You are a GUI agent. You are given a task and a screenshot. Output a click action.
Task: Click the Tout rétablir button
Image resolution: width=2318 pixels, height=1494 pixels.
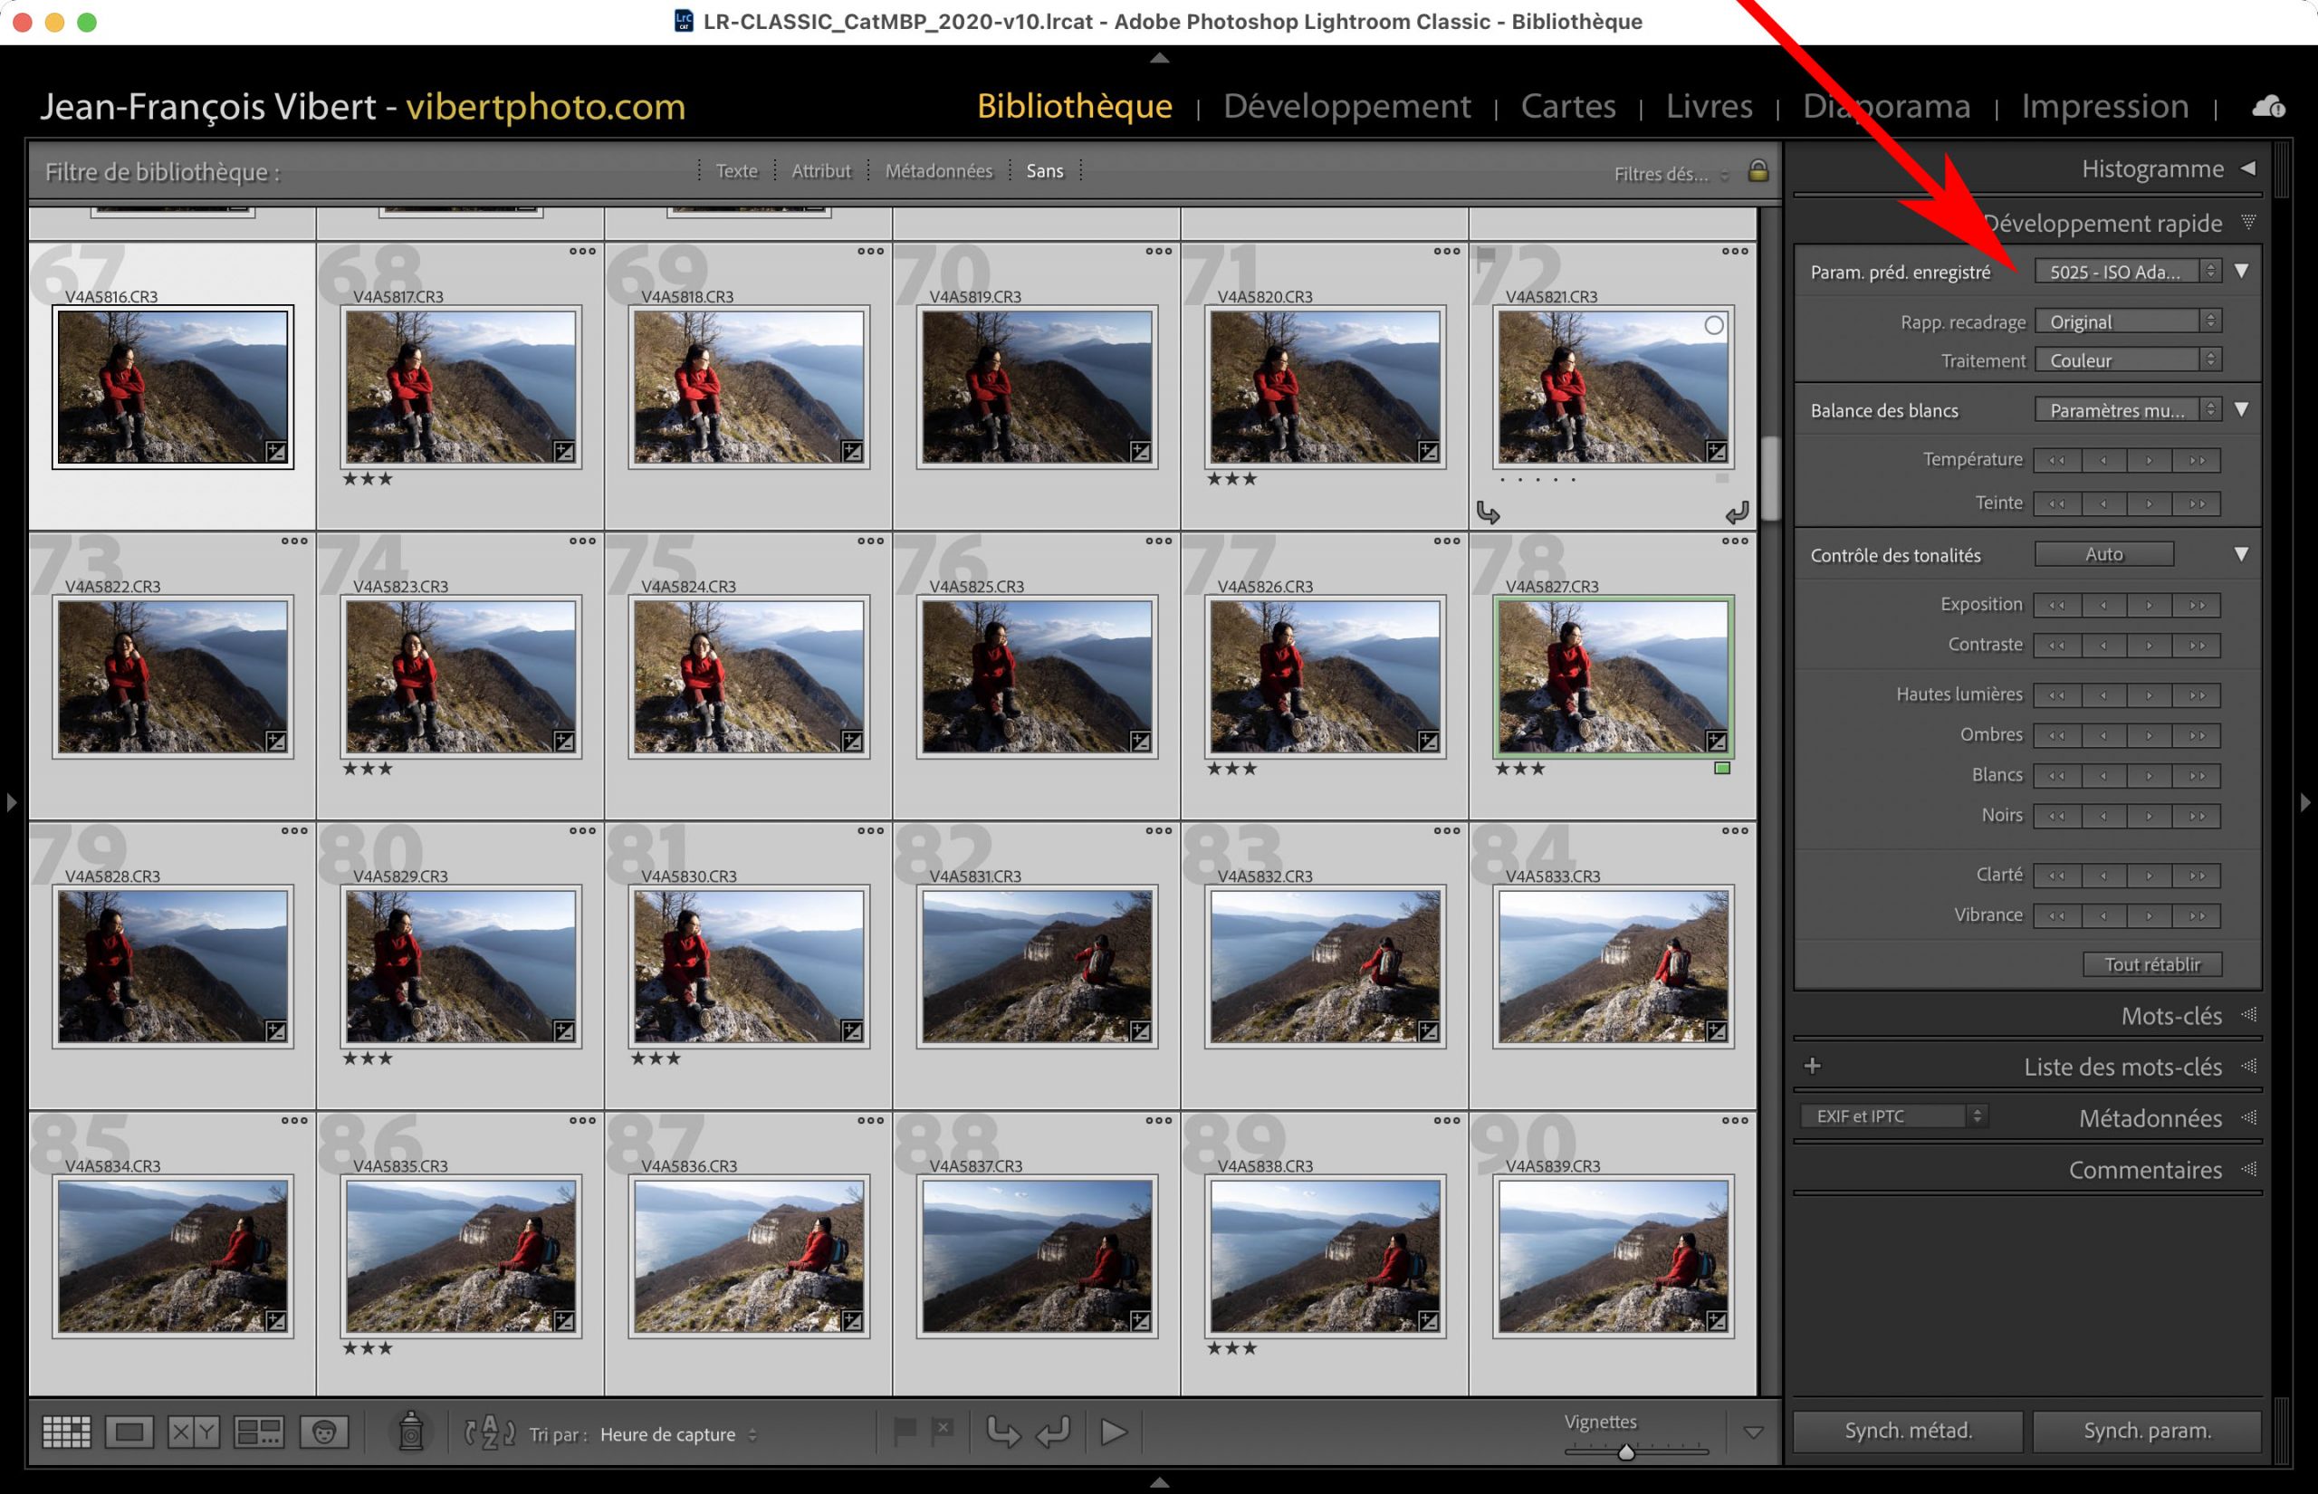coord(2151,964)
